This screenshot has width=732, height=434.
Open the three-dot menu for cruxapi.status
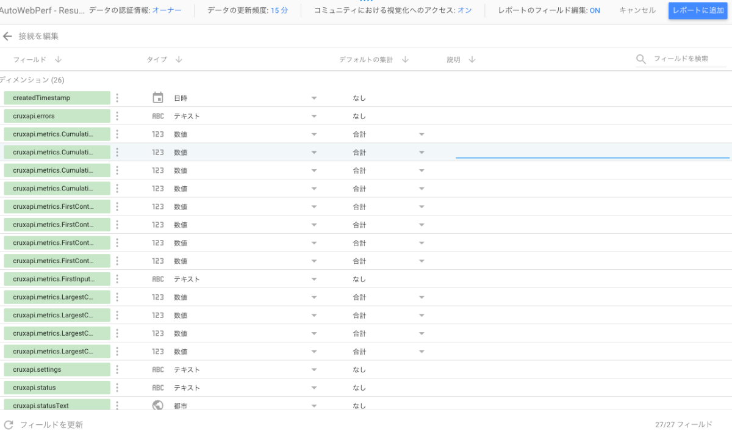pos(117,388)
